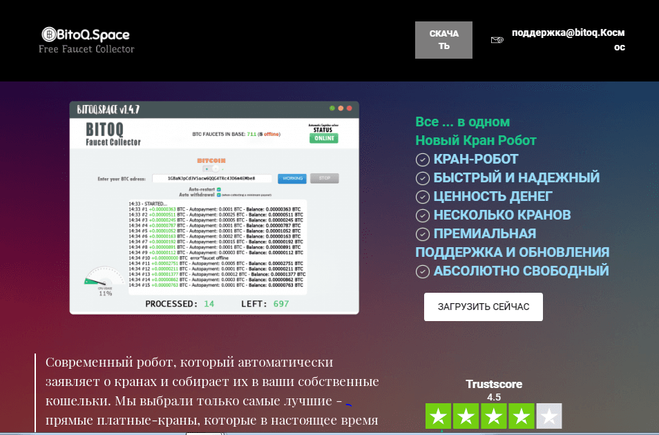The image size is (659, 435).
Task: Click the envelope icon beside the support email
Action: pos(496,39)
